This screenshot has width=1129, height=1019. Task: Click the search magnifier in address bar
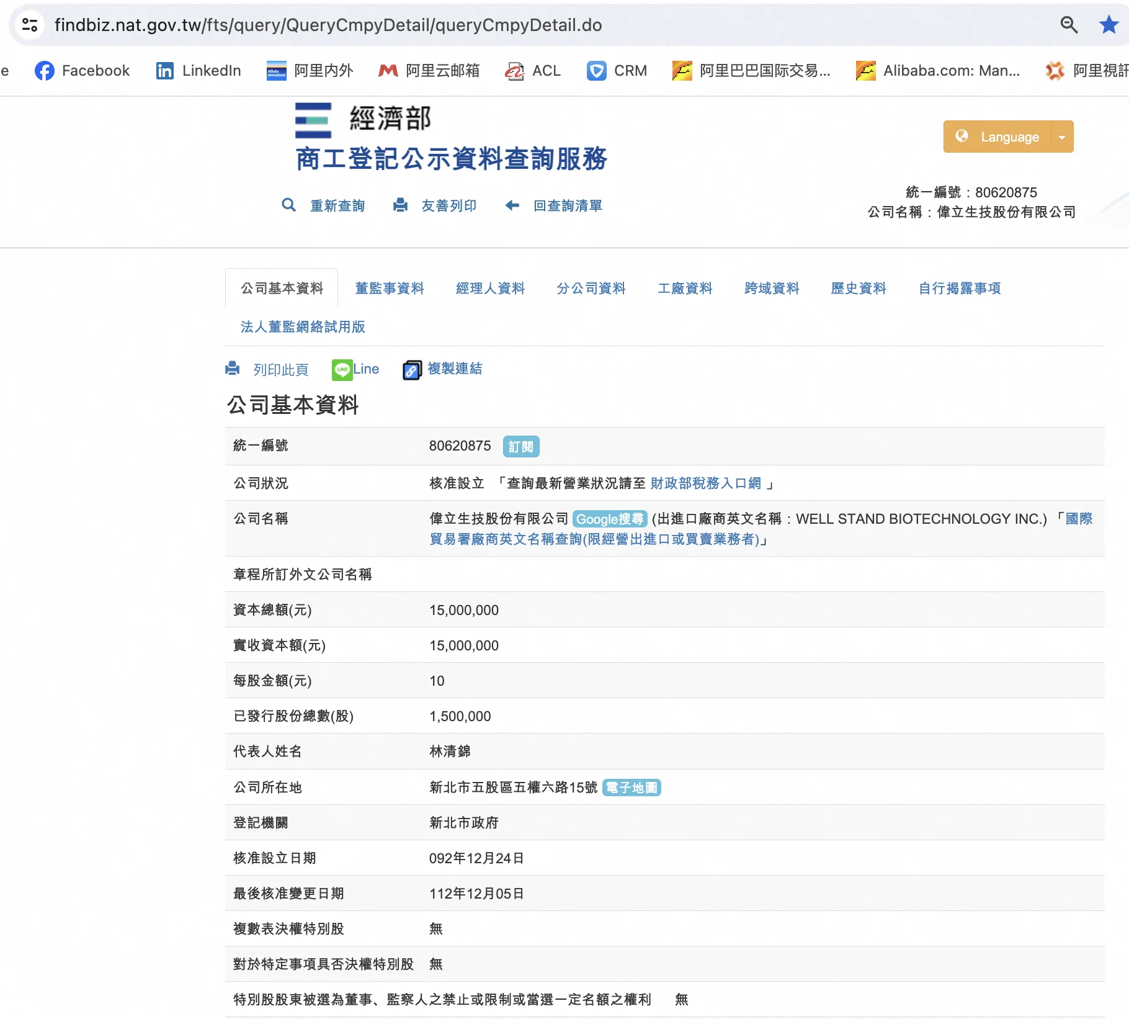pos(1068,25)
